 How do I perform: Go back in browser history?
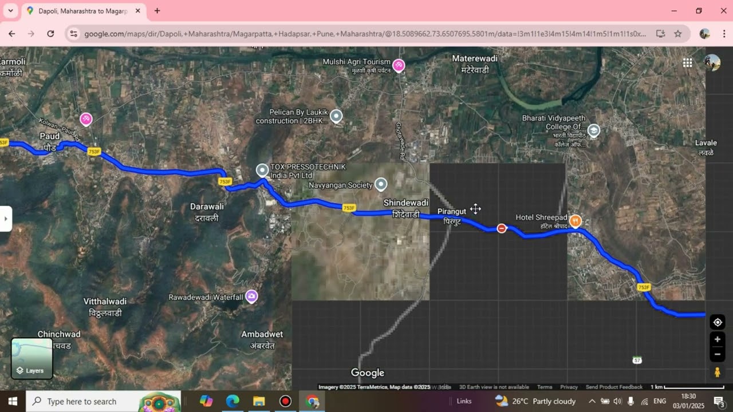coord(12,34)
